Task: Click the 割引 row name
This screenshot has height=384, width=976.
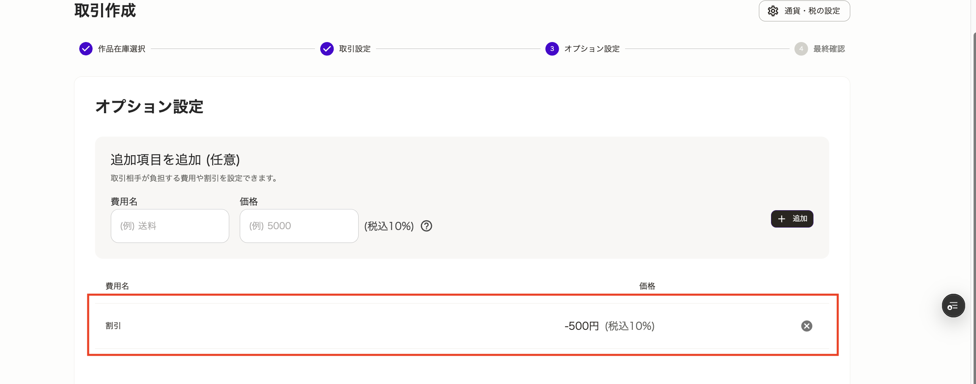Action: 113,326
